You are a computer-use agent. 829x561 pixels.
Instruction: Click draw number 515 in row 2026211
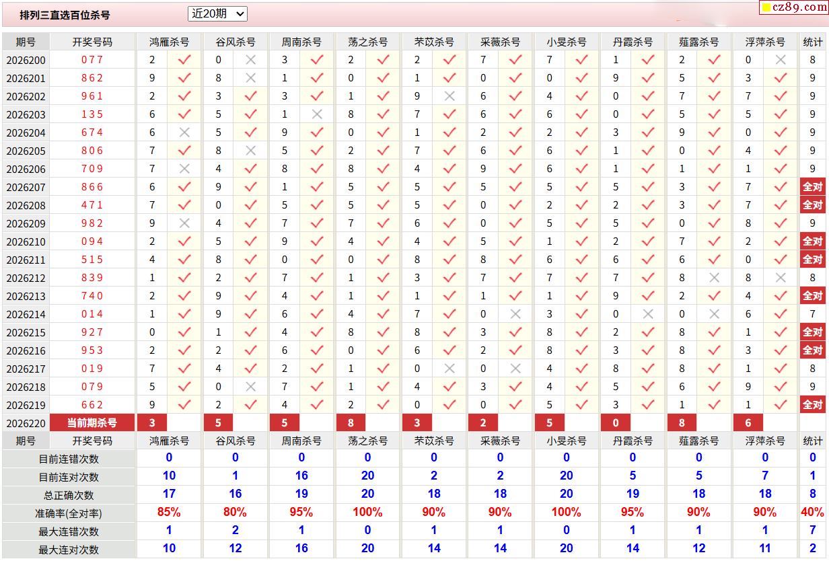pos(92,260)
